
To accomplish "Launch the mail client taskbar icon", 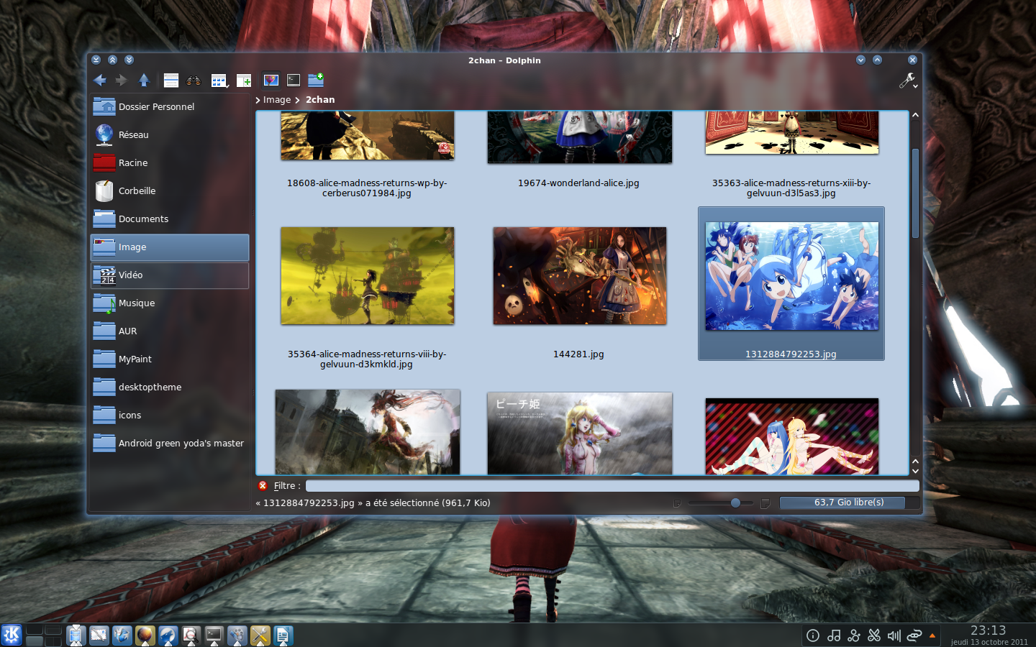I will (x=99, y=635).
